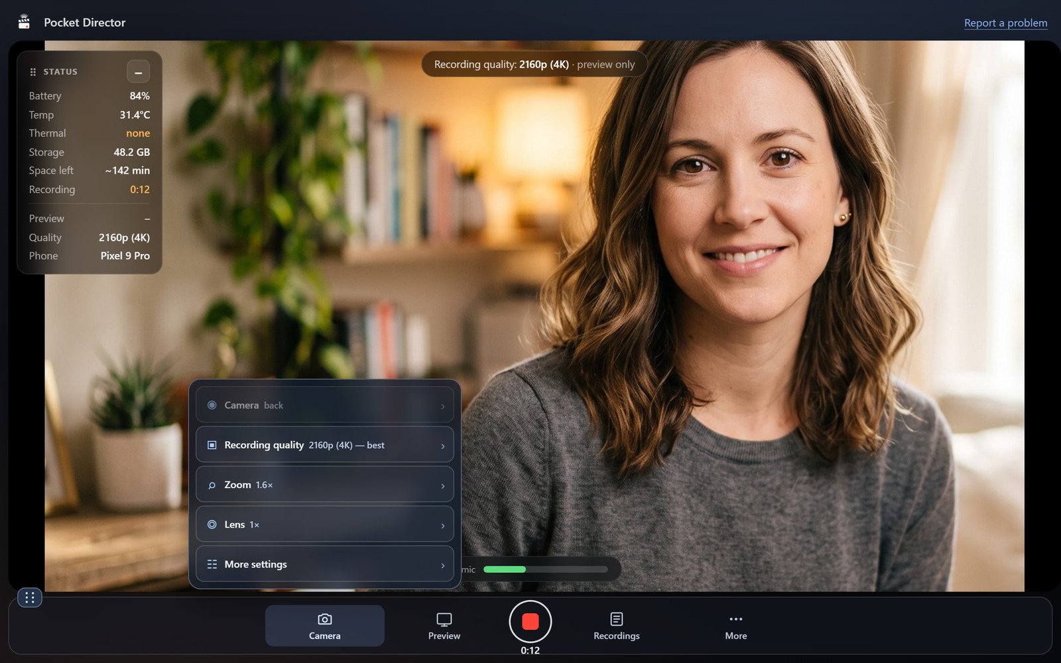Open the Recordings list icon

[x=617, y=619]
